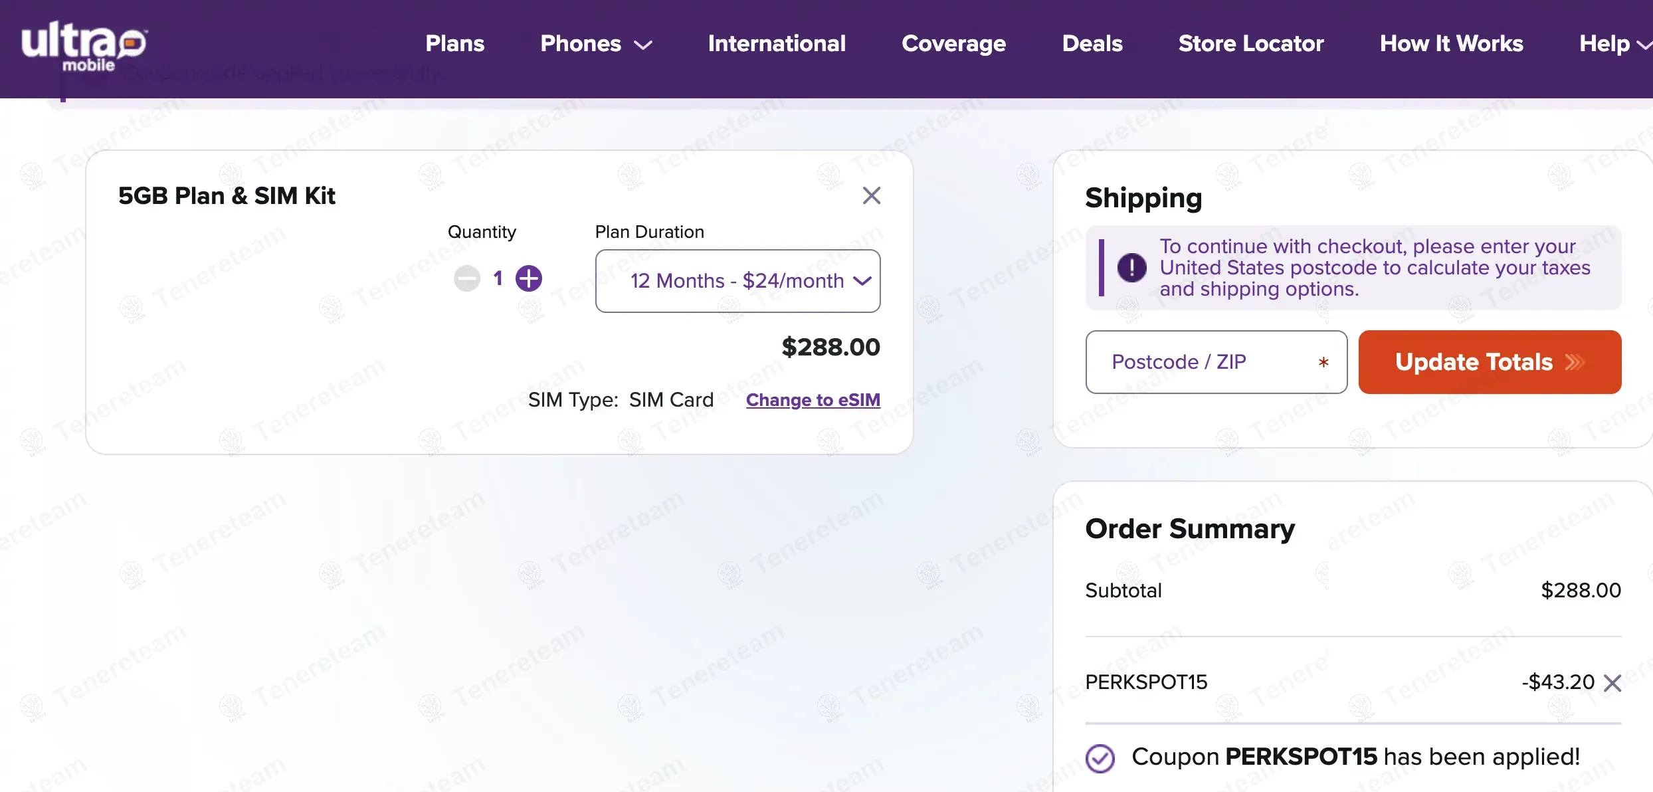Expand the Help menu
Screen dimensions: 1653x792
point(1613,44)
